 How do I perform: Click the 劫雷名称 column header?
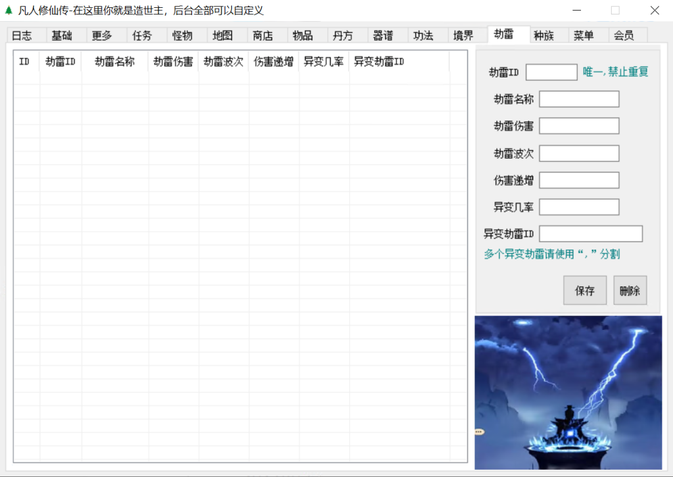coord(115,62)
